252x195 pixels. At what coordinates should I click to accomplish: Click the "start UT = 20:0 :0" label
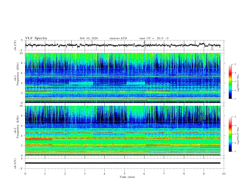pos(154,38)
